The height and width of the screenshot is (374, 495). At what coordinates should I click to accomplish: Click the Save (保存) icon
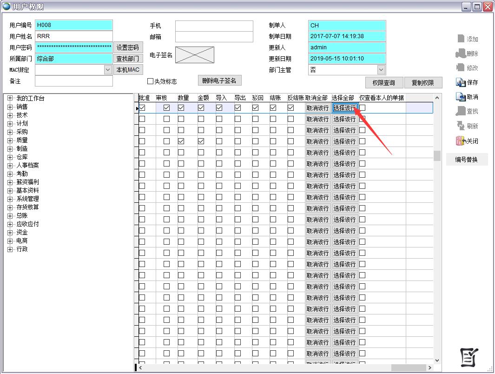point(461,82)
